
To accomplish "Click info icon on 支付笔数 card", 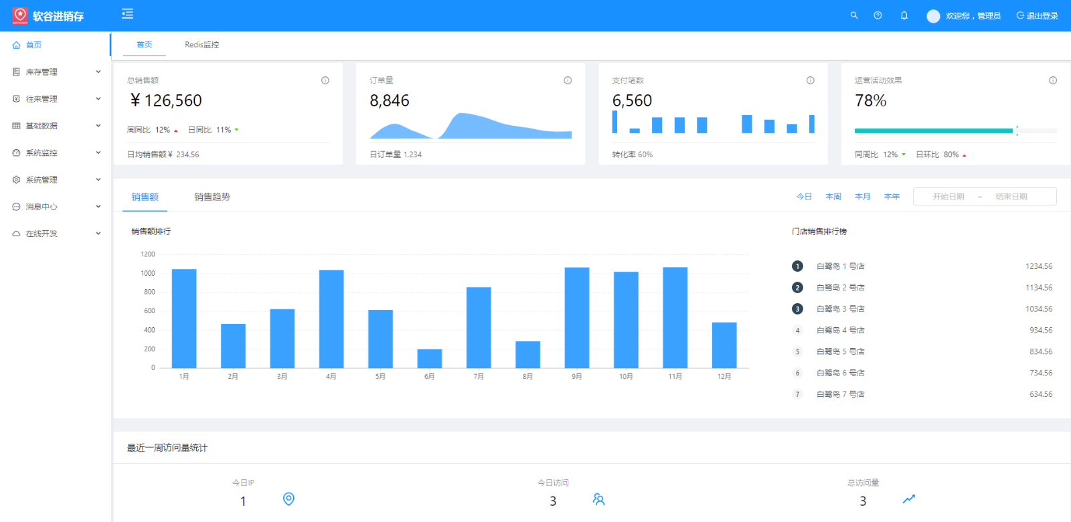I will pyautogui.click(x=810, y=80).
